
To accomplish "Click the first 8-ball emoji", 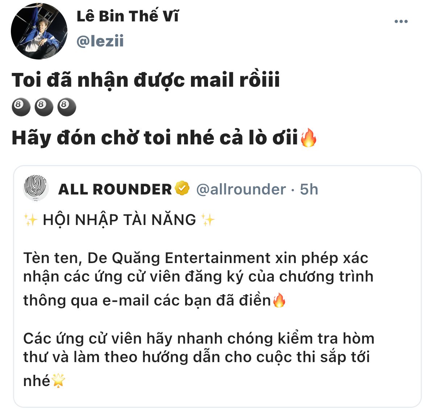I will tap(21, 107).
